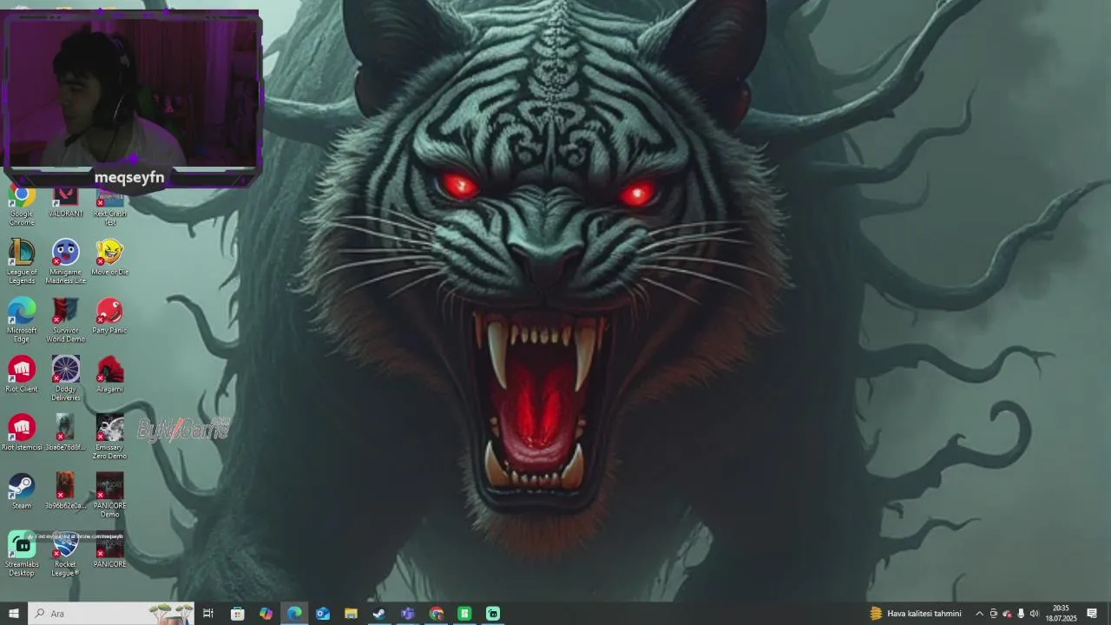
Task: Select the Steam desktop shortcut
Action: (x=22, y=490)
